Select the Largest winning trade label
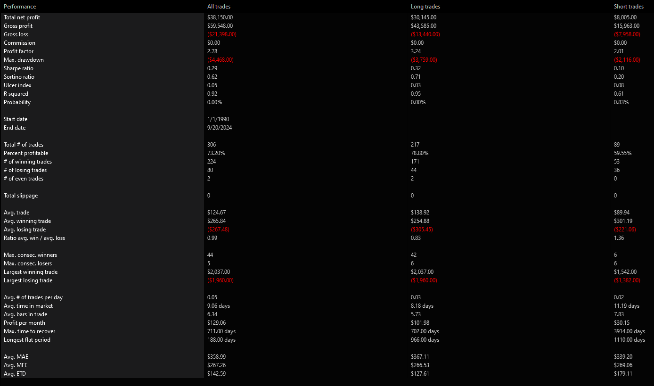 coord(31,272)
